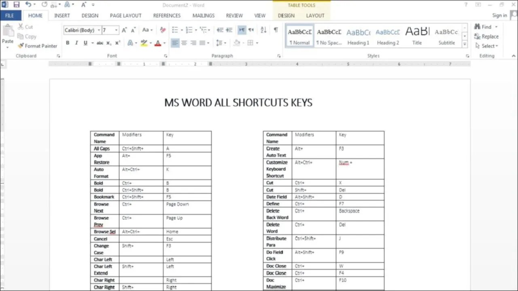Apply the Heading 1 style
This screenshot has width=518, height=291.
pos(359,36)
